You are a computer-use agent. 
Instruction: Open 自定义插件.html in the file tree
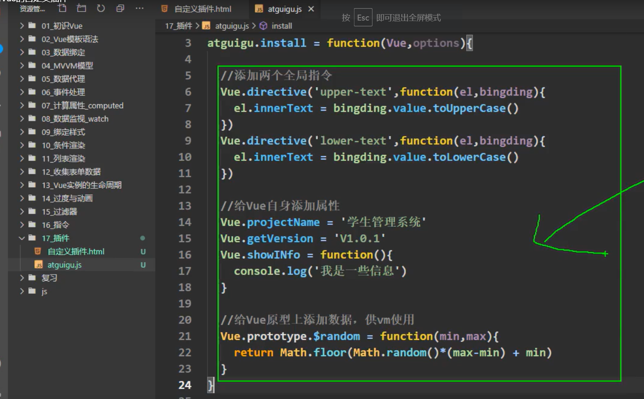[82, 251]
